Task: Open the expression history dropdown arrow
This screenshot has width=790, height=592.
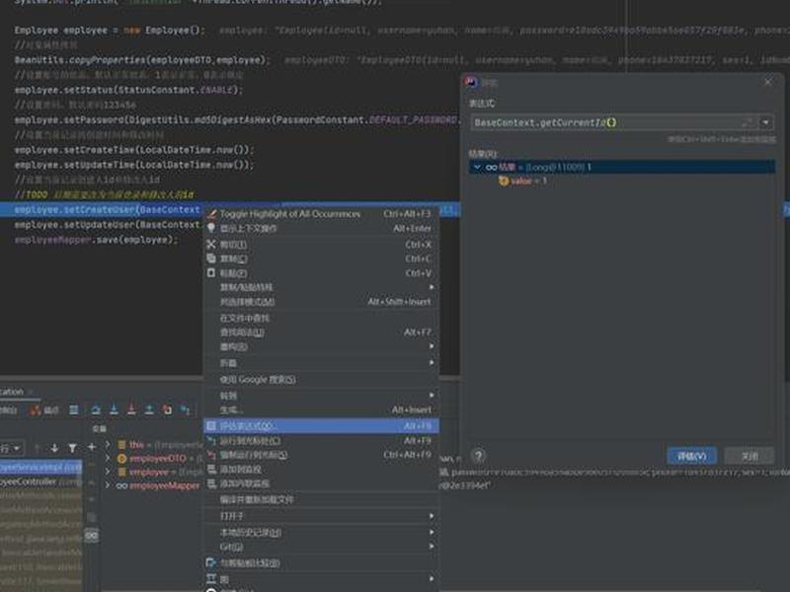Action: [766, 122]
